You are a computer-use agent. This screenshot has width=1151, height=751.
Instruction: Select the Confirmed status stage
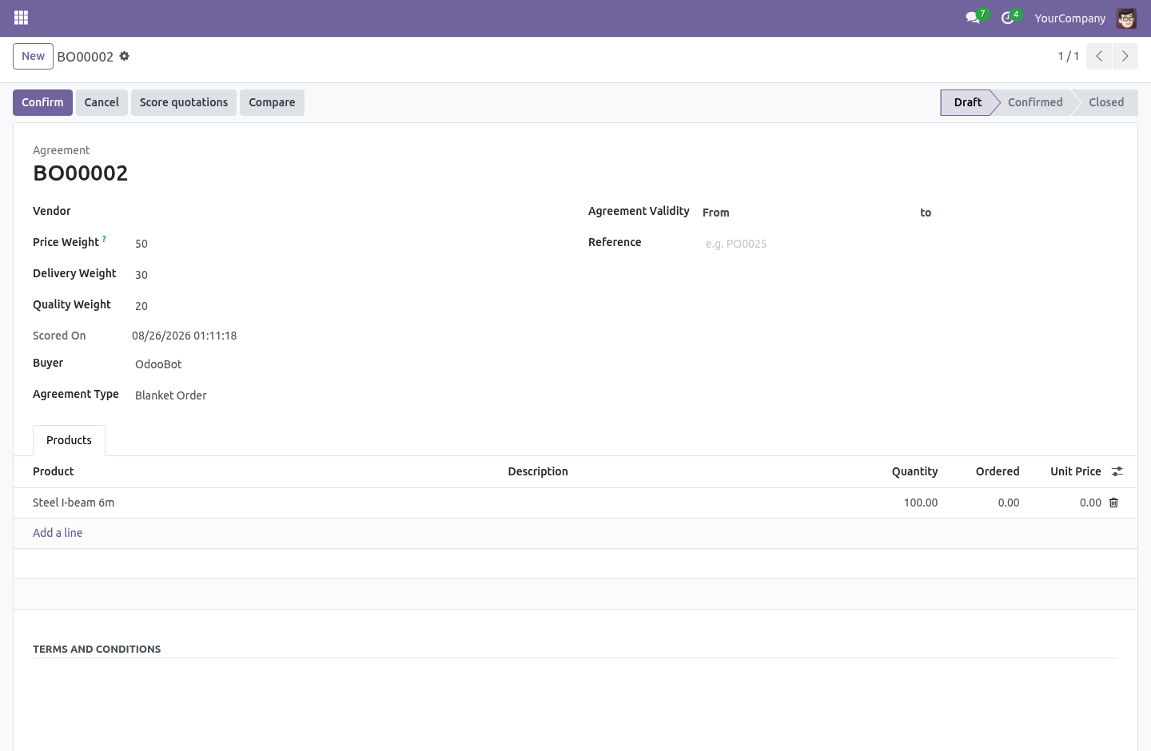click(1035, 102)
